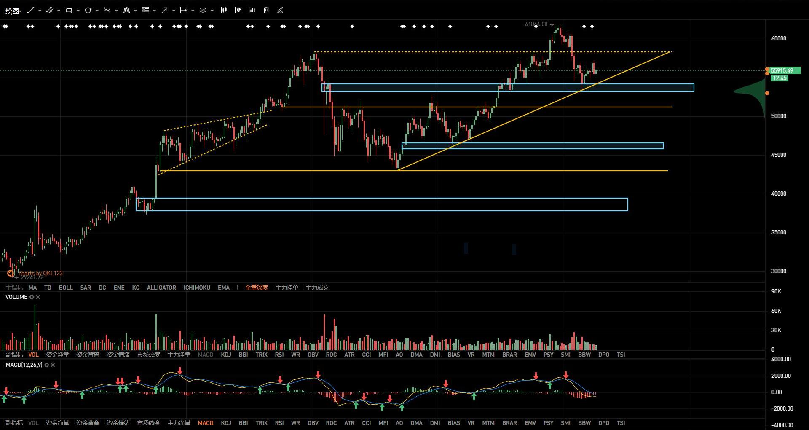Screen dimensions: 809x430
Task: Close the MACD indicator panel
Action: click(53, 365)
